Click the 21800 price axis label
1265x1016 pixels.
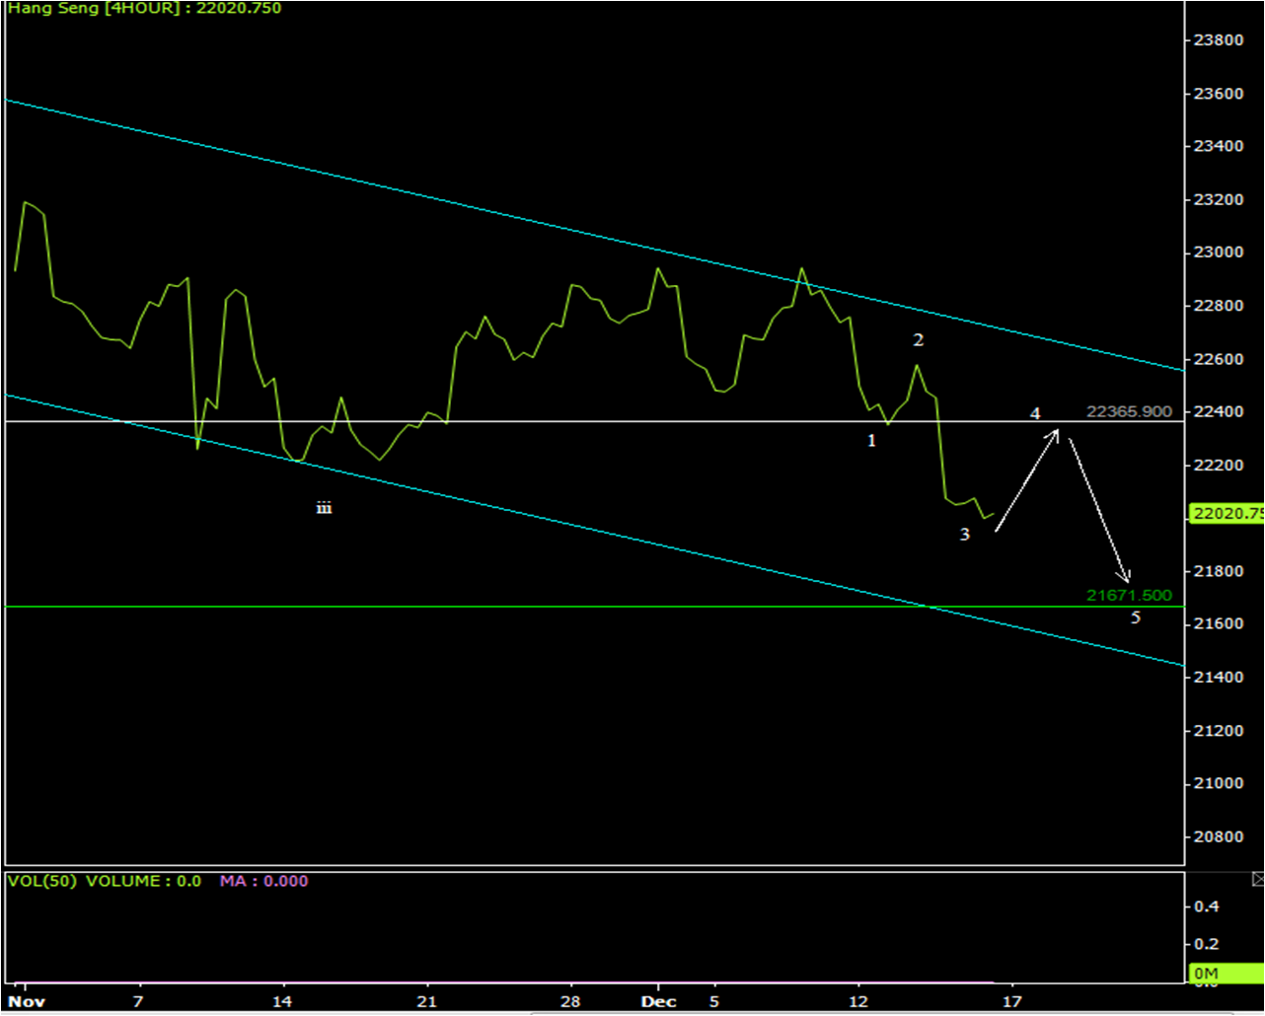[1219, 571]
